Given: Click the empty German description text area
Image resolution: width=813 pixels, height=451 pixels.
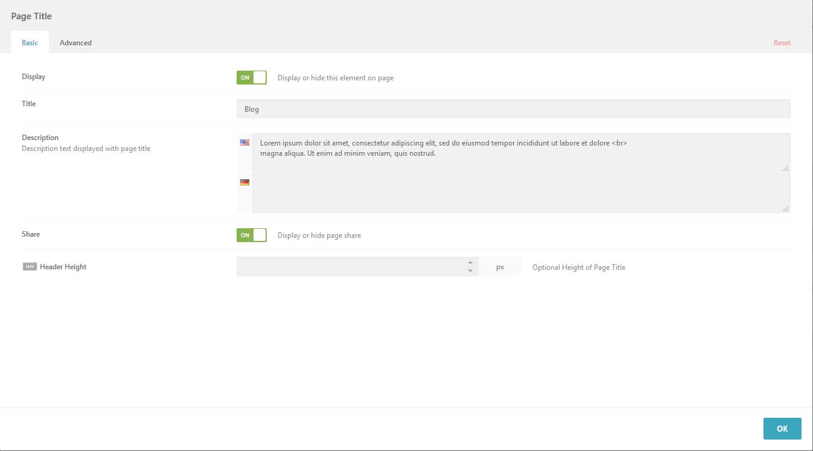Looking at the screenshot, I should (x=521, y=193).
